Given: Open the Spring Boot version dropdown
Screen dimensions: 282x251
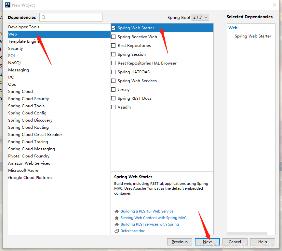Looking at the screenshot, I should click(200, 17).
